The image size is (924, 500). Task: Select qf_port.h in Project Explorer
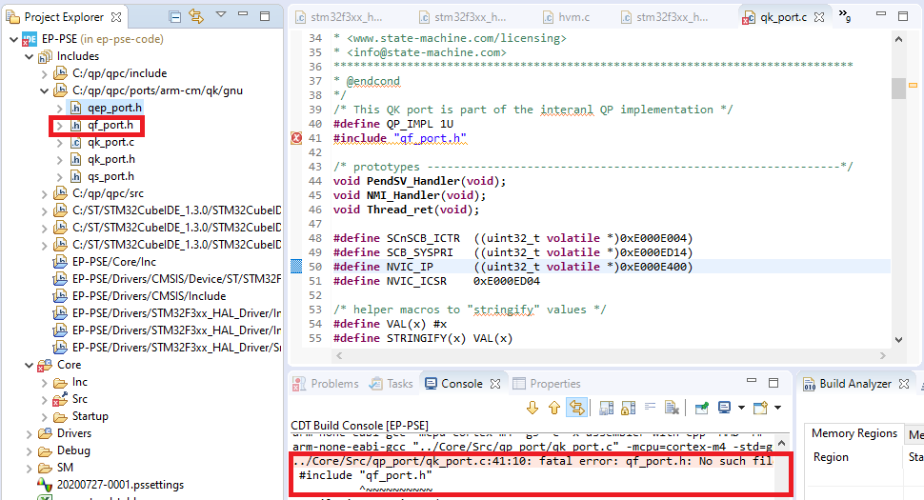[110, 125]
